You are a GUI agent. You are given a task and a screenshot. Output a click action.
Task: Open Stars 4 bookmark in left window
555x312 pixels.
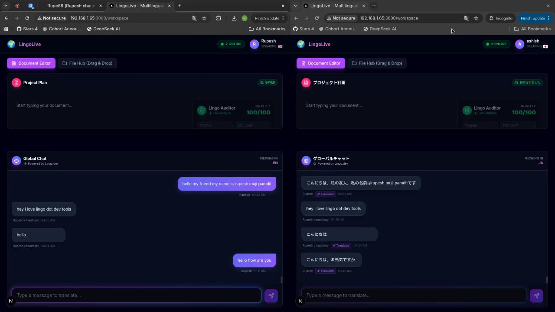coord(27,29)
